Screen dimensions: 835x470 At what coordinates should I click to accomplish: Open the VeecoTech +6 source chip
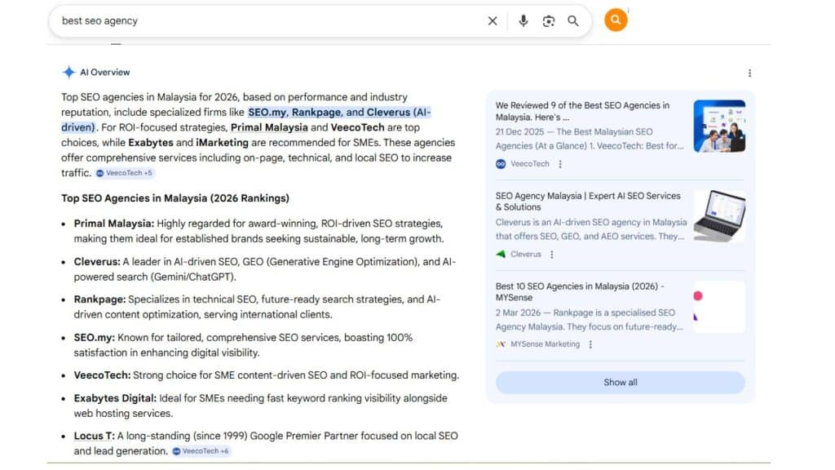(201, 450)
